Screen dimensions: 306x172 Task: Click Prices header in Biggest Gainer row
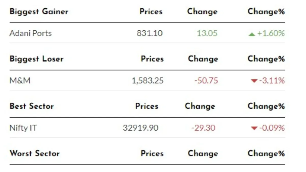pos(151,11)
